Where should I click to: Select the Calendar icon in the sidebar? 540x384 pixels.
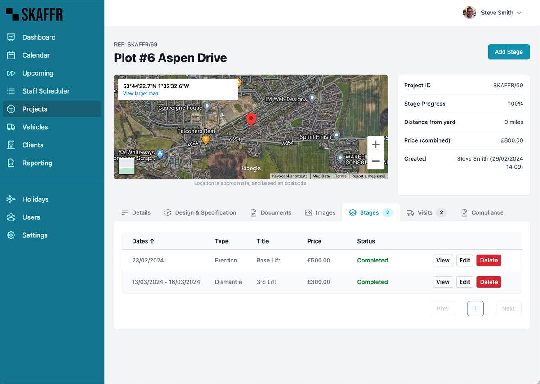pyautogui.click(x=11, y=55)
